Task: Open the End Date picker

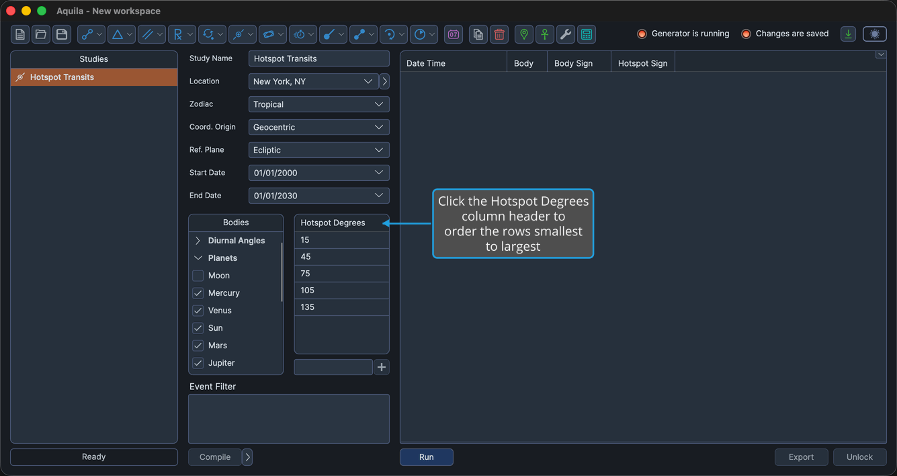Action: 319,196
